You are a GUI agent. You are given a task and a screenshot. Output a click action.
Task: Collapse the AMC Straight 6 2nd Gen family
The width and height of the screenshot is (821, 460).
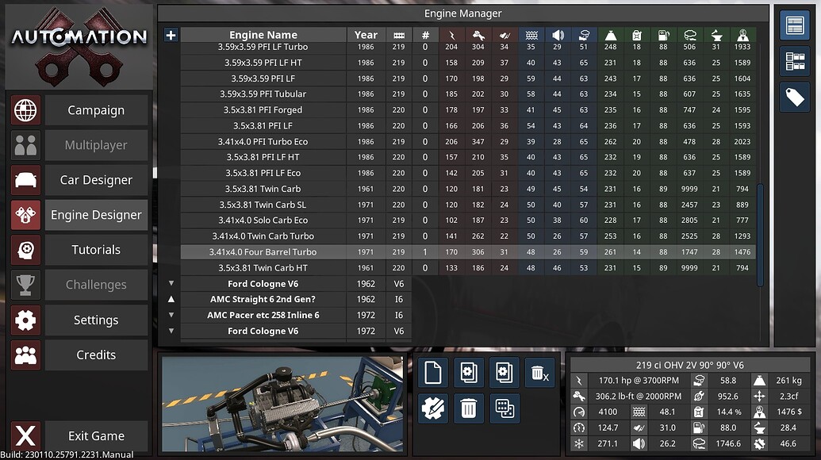coord(171,299)
